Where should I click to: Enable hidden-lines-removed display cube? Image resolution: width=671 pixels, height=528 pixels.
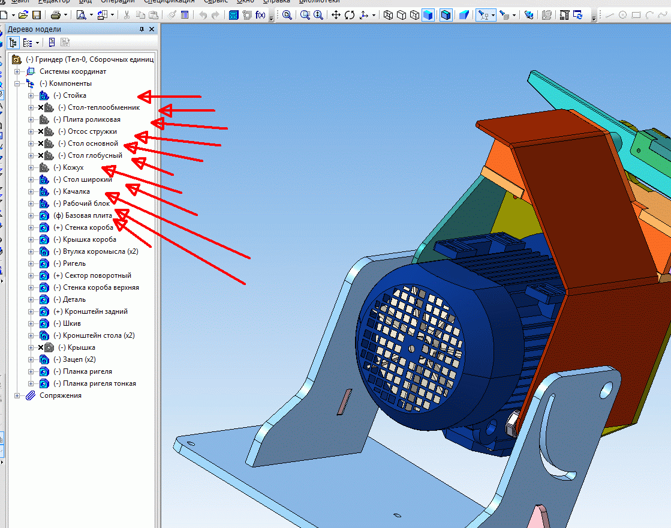[x=401, y=15]
